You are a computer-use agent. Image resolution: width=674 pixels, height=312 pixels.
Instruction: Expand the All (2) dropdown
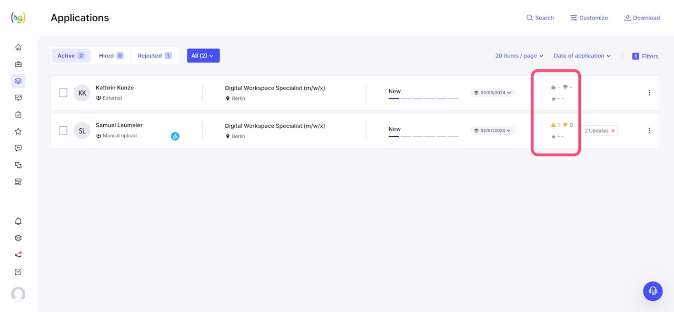(x=203, y=56)
